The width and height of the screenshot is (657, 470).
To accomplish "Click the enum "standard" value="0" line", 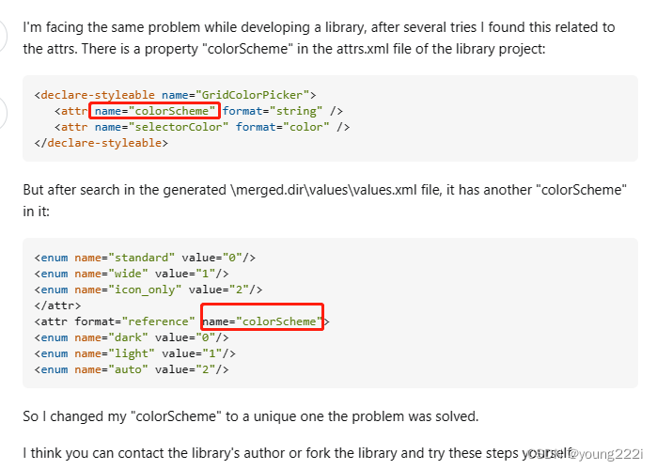I will coord(144,257).
